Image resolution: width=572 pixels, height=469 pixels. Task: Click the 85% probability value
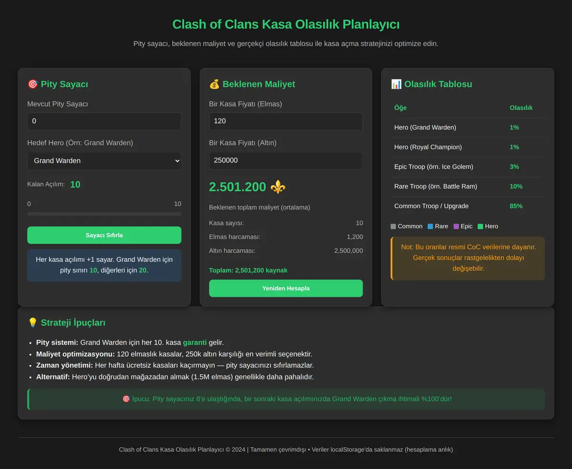click(x=516, y=206)
